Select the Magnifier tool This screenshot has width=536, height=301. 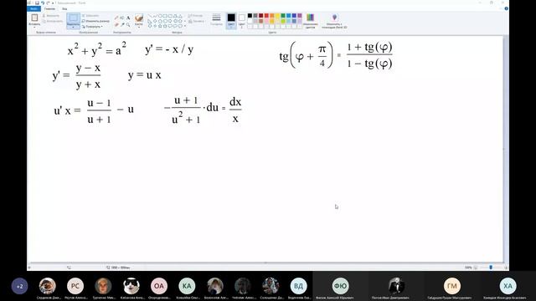click(128, 24)
